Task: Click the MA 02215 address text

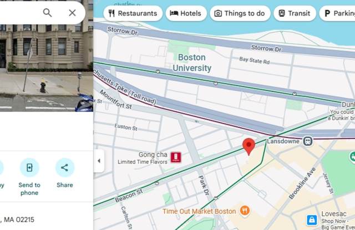Action: [x=19, y=219]
